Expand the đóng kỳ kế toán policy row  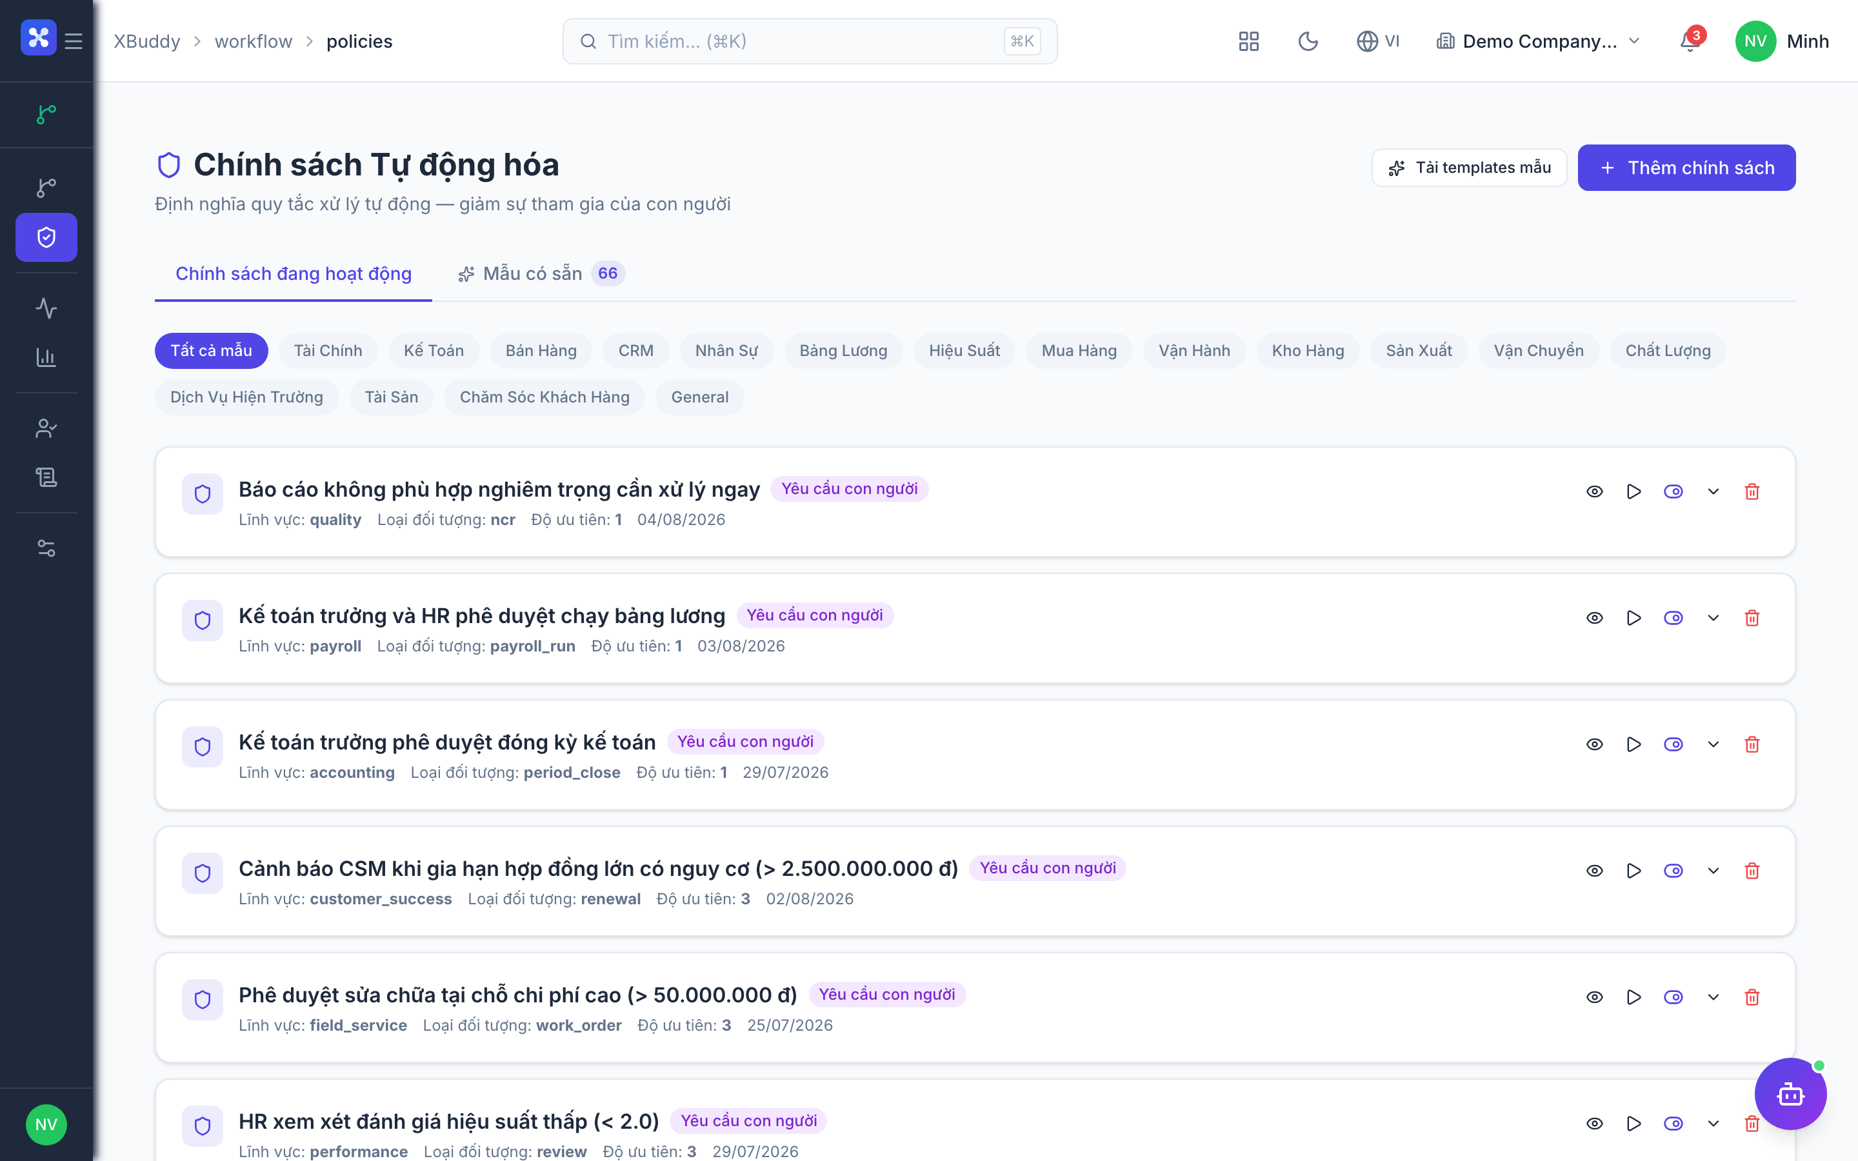pyautogui.click(x=1713, y=744)
